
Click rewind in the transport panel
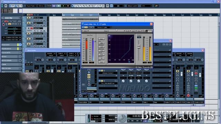(132, 121)
